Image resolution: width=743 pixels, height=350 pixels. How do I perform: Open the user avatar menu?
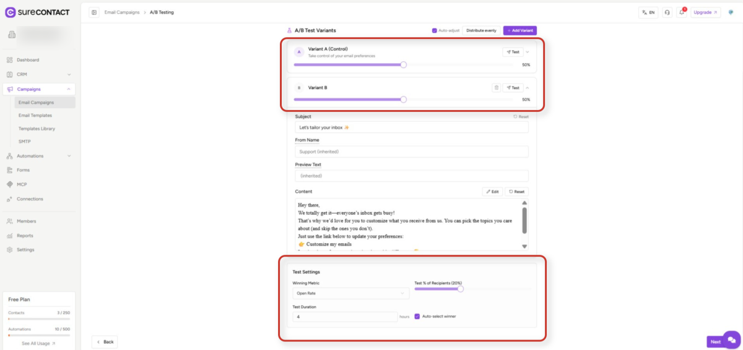tap(731, 12)
